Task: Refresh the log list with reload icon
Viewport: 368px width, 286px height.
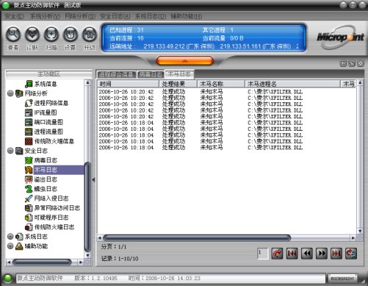Action: coord(351,254)
